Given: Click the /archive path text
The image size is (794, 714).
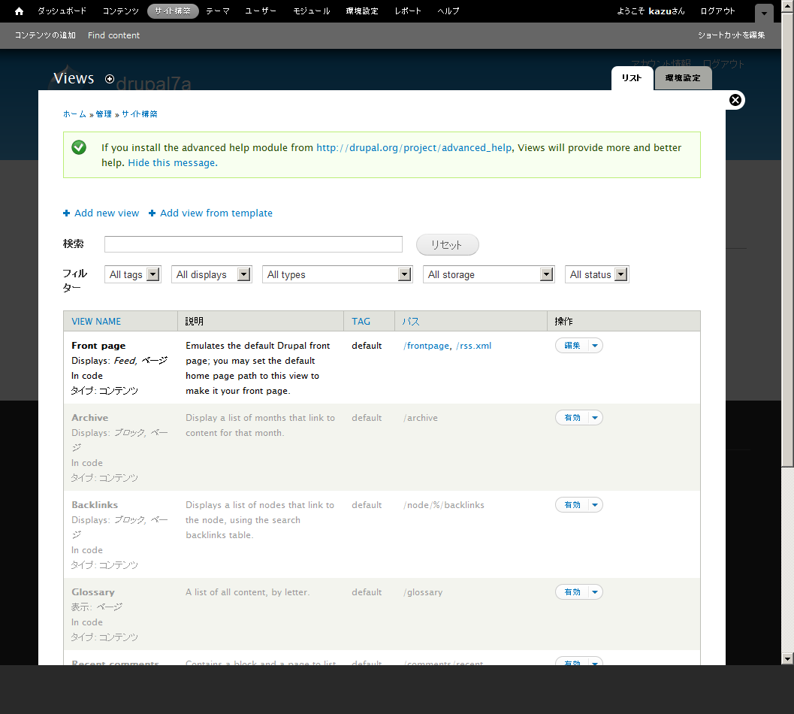Looking at the screenshot, I should (421, 418).
